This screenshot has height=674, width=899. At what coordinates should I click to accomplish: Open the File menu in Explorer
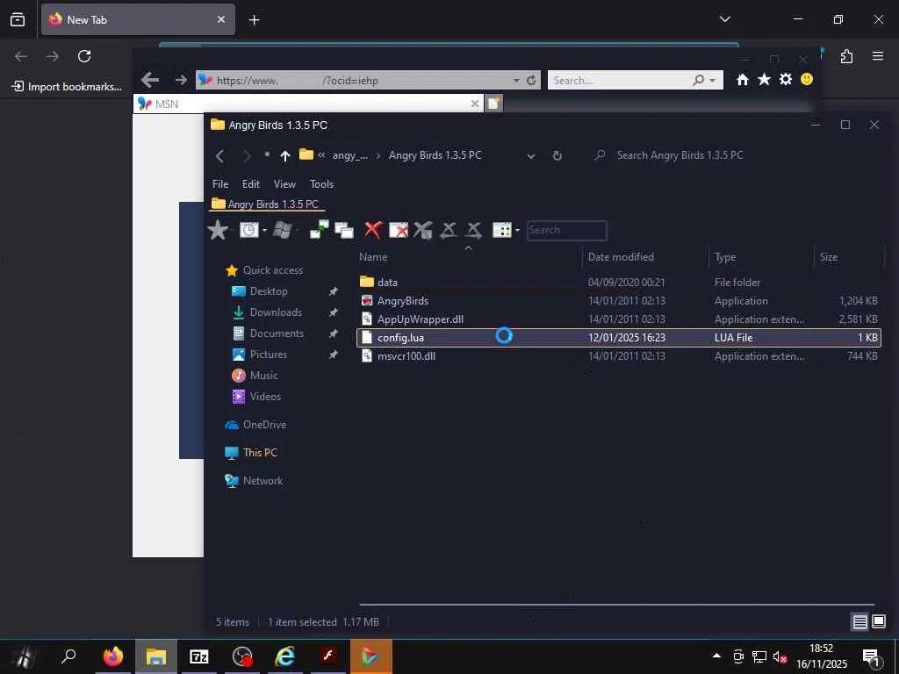coord(220,184)
